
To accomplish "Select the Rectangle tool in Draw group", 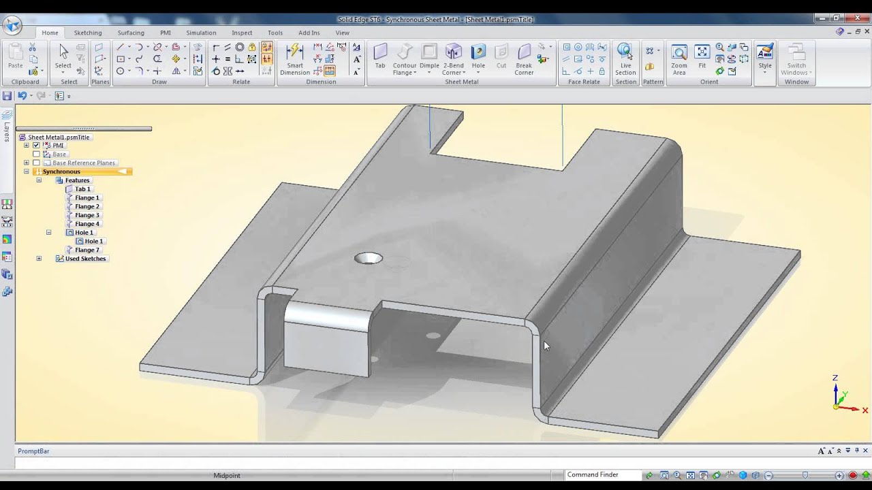I will pos(120,59).
